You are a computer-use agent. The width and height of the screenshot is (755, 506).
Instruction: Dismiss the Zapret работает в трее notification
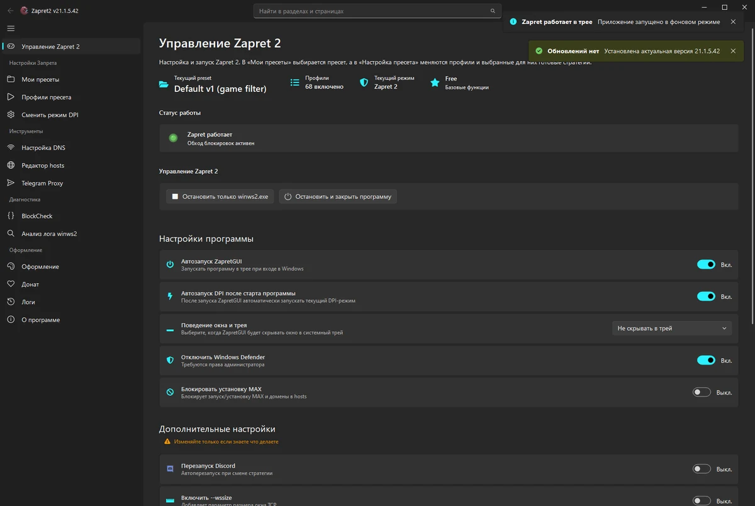(733, 21)
